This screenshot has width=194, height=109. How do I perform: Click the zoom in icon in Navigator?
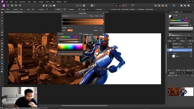[x=192, y=75]
